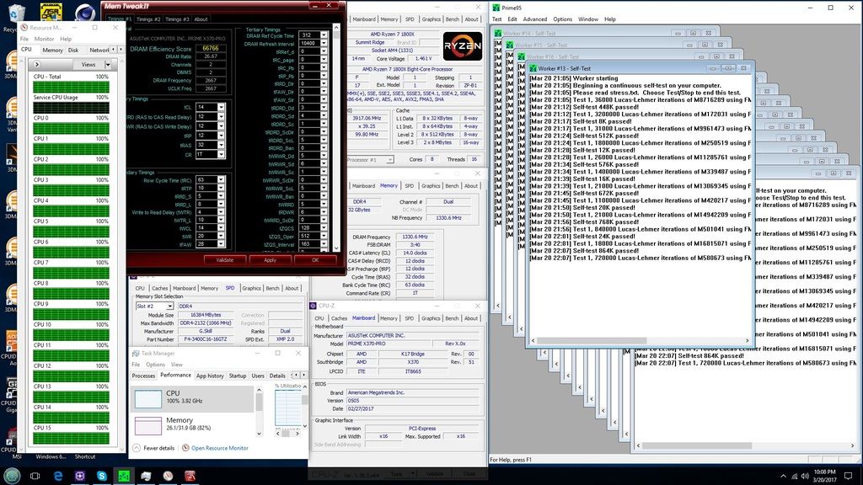863x485 pixels.
Task: Click the Resource Monitor title bar icon
Action: 24,28
